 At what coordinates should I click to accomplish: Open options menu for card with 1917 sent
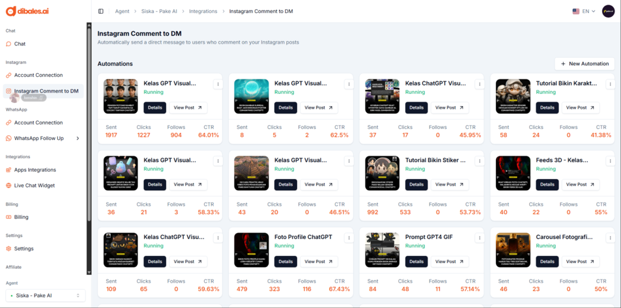tap(218, 84)
